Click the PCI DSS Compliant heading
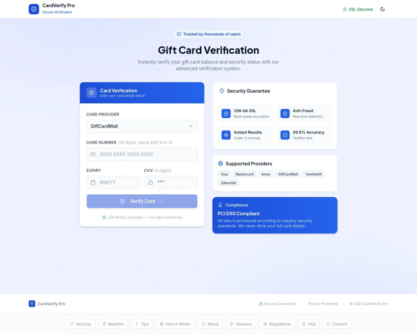This screenshot has height=334, width=417. (x=238, y=214)
